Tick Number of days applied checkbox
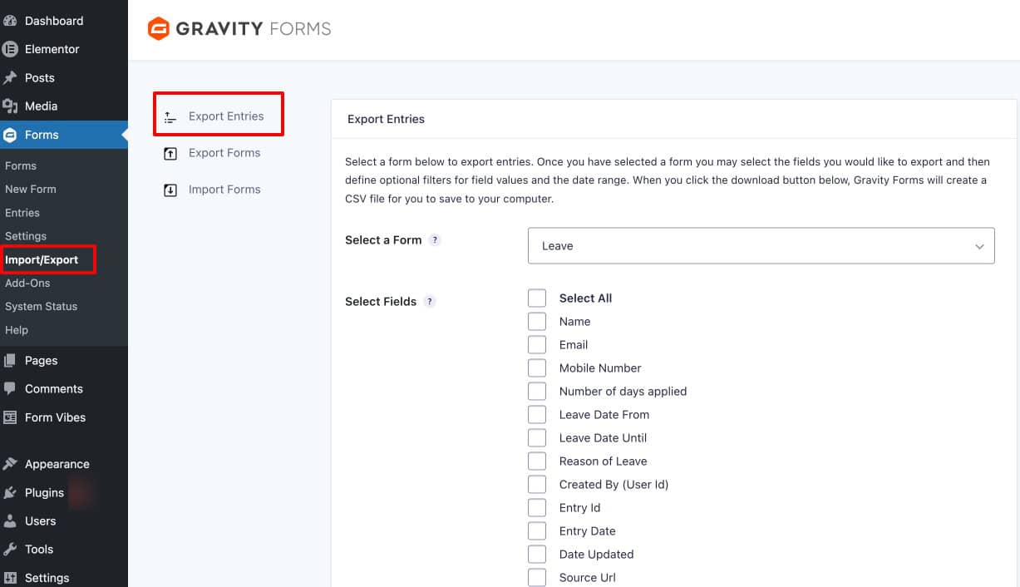This screenshot has width=1020, height=587. pyautogui.click(x=537, y=391)
